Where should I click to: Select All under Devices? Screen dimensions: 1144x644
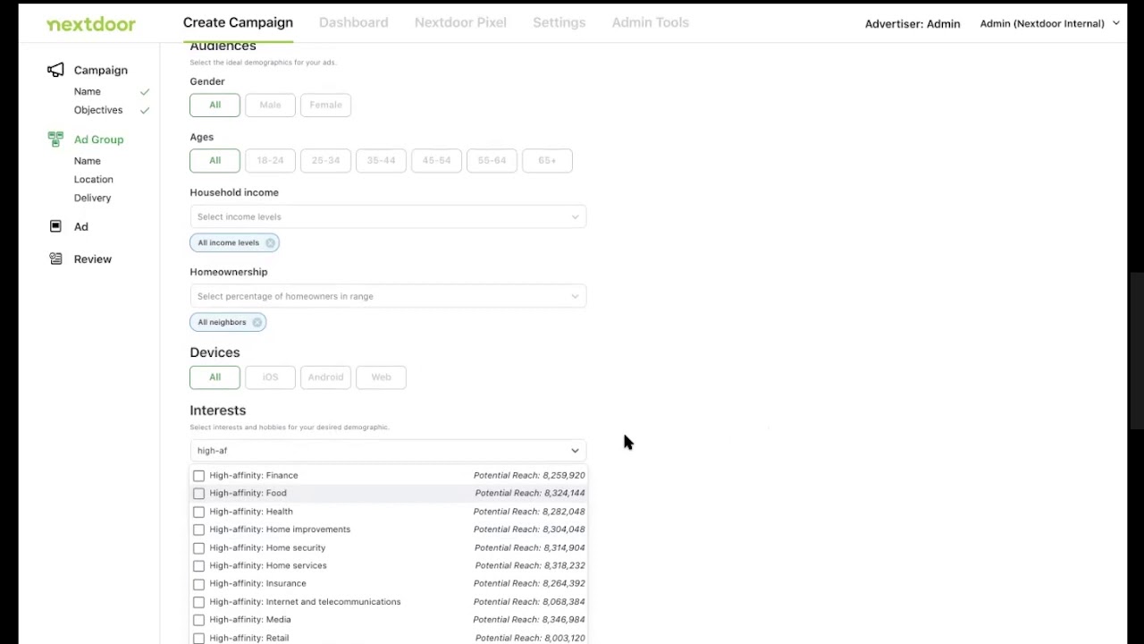(x=214, y=377)
